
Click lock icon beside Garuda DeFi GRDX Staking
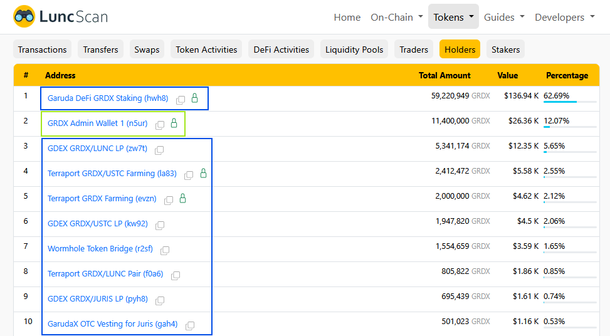click(194, 98)
